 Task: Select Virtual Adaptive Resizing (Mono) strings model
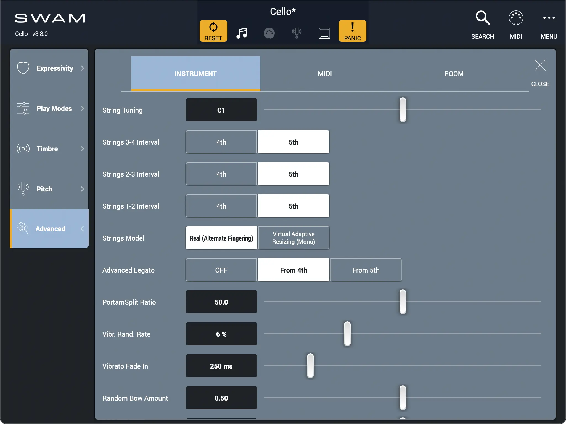pos(293,238)
